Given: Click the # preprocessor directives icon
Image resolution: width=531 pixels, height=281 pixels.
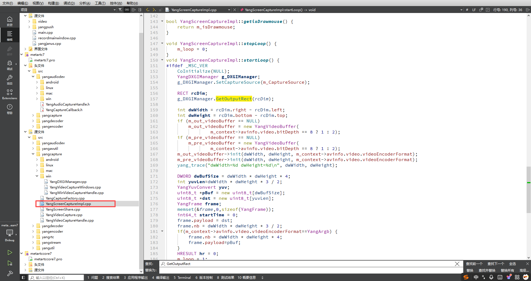Looking at the screenshot, I should [467, 10].
